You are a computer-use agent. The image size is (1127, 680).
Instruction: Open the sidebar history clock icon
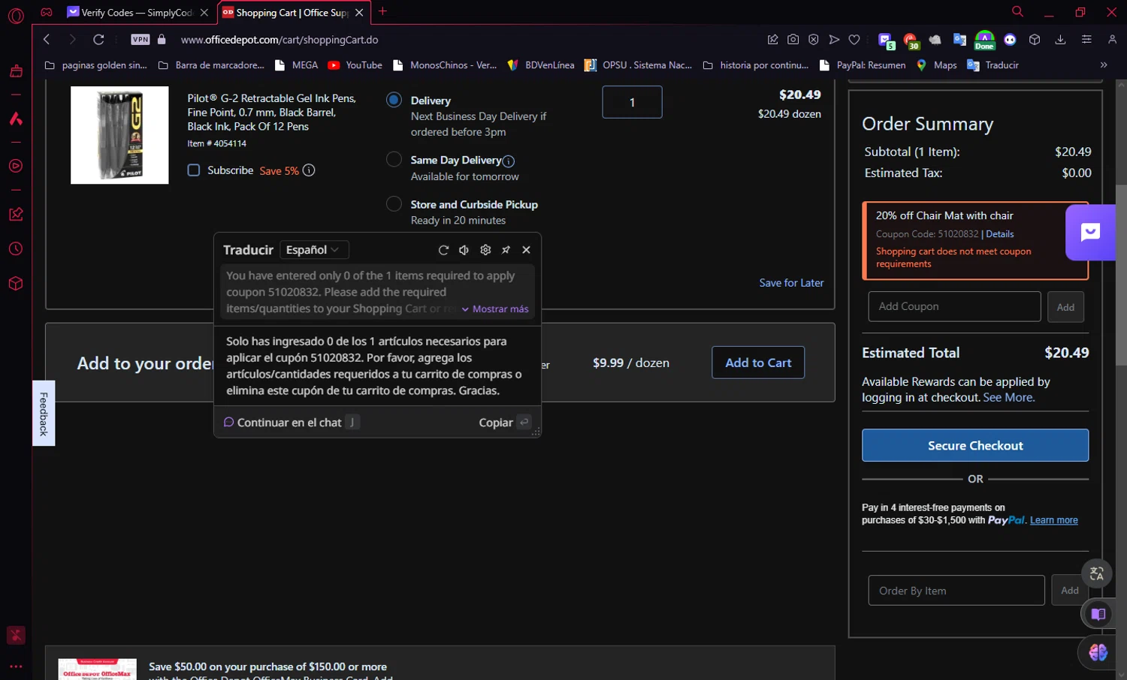(16, 249)
